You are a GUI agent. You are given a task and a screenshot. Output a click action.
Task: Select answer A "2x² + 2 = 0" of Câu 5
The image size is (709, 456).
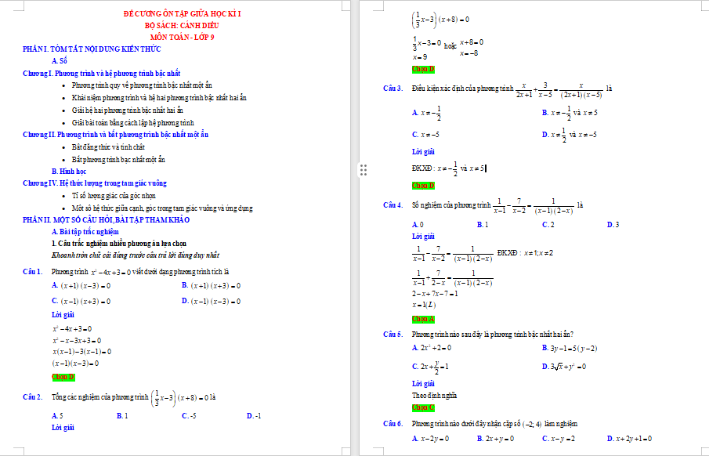pos(432,348)
